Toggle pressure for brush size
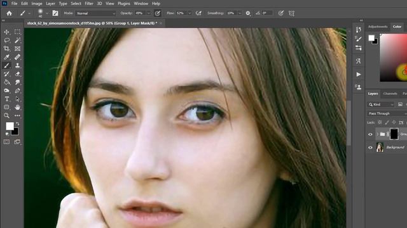Viewport: 407px width, 228px height. pos(281,13)
